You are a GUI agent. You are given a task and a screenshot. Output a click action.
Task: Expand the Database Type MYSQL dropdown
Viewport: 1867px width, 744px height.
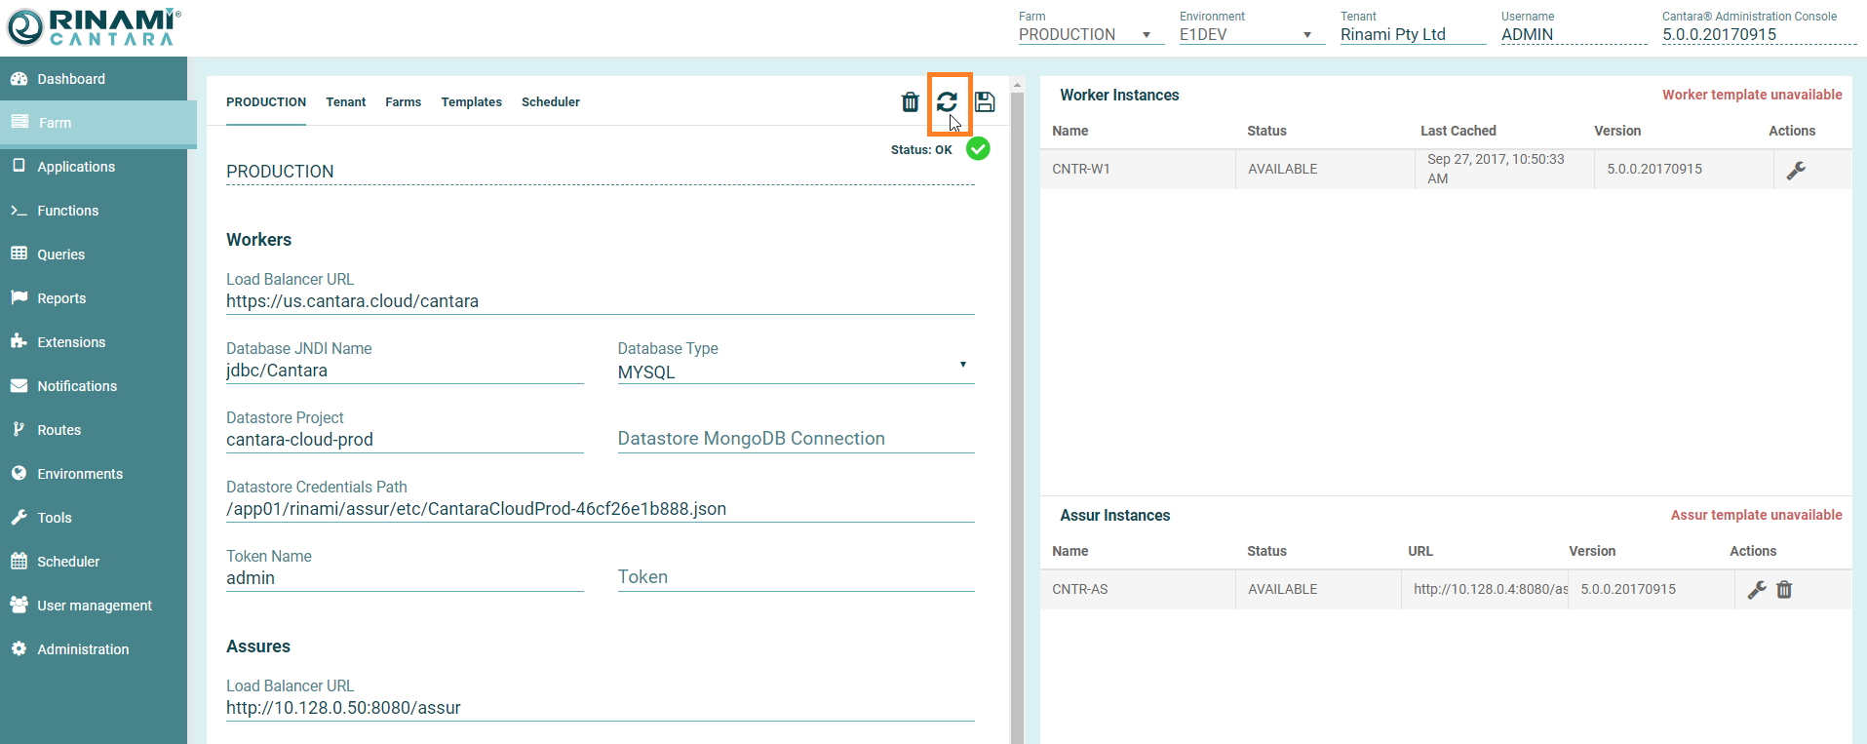pos(795,372)
